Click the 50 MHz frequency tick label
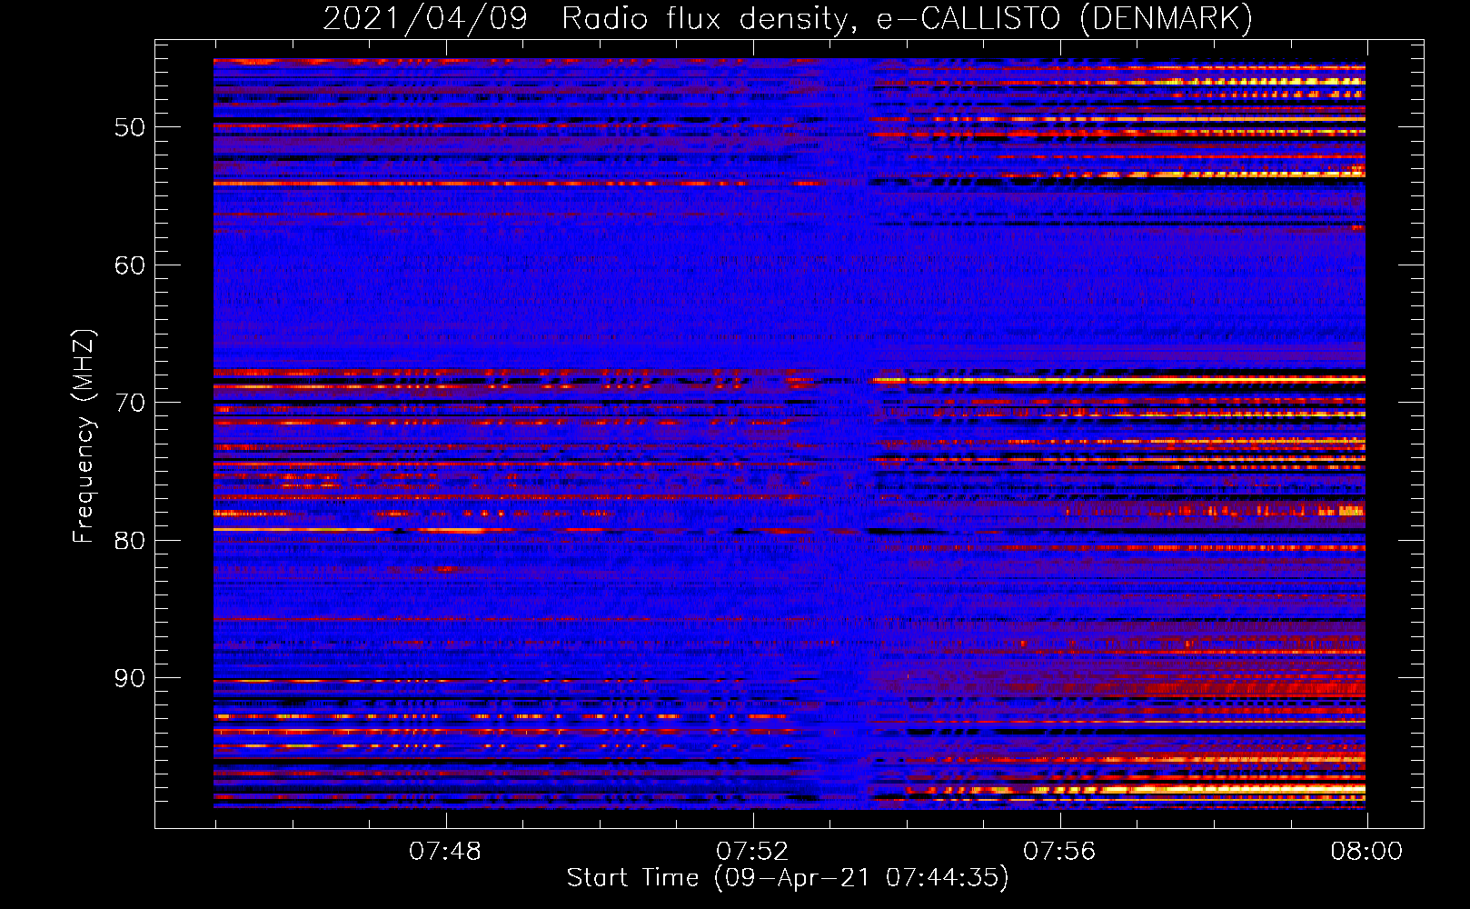 tap(130, 127)
